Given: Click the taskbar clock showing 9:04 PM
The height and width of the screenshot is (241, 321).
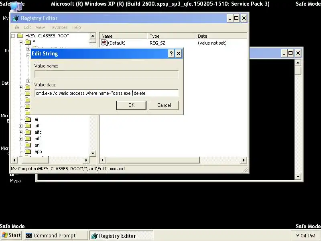Looking at the screenshot, I should (306, 236).
